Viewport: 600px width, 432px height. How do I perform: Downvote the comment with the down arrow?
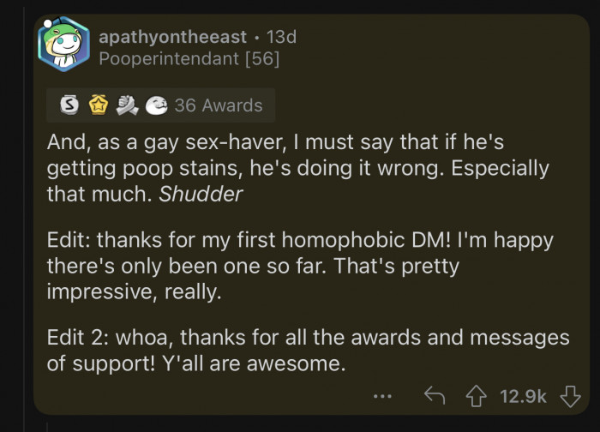click(570, 396)
